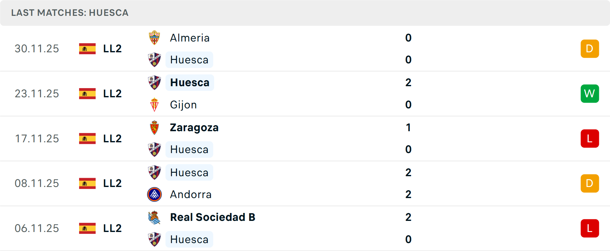Open the Almeria team link
610x251 pixels.
click(x=190, y=38)
